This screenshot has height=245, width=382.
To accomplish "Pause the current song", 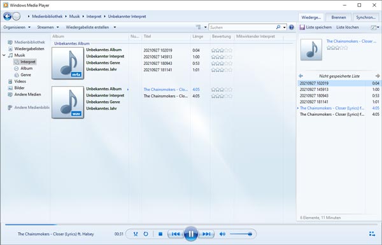I will (x=191, y=234).
